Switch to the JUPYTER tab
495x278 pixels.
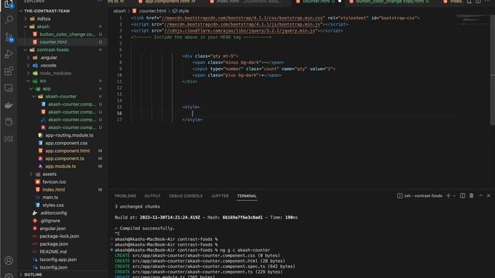[x=220, y=196]
